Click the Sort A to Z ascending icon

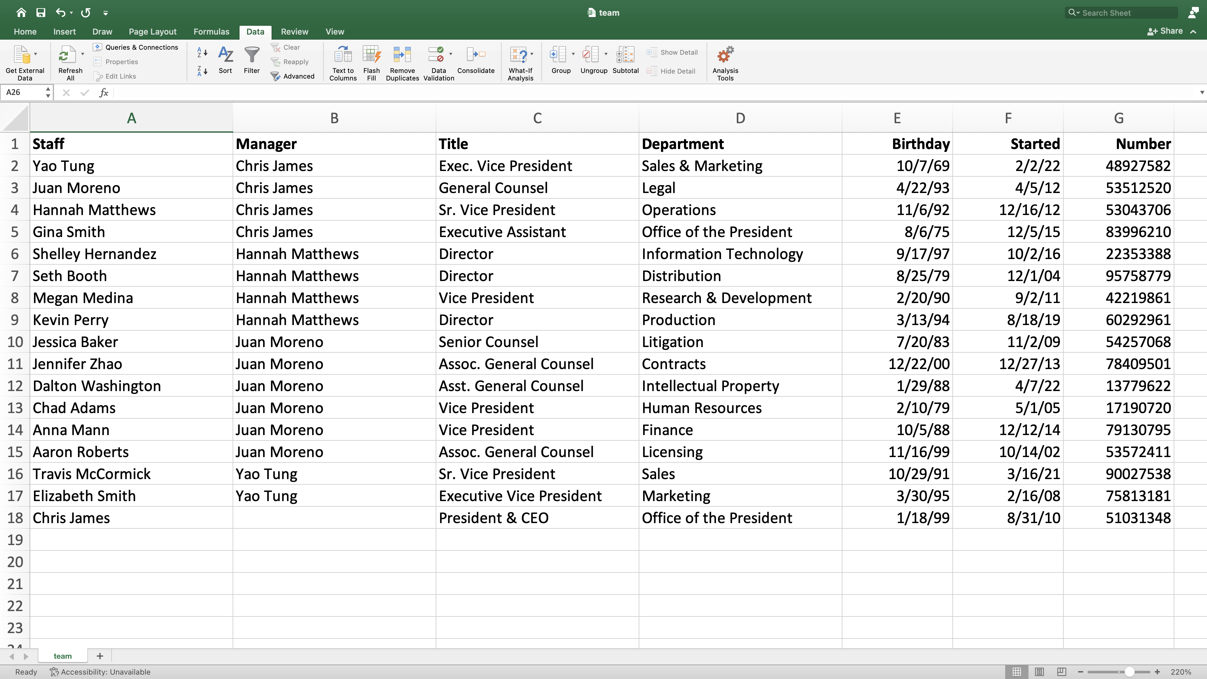tap(202, 52)
